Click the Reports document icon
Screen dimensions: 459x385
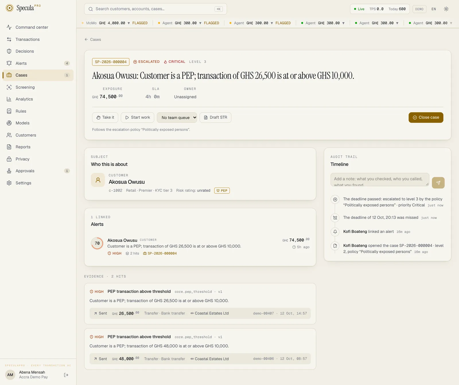[9, 147]
